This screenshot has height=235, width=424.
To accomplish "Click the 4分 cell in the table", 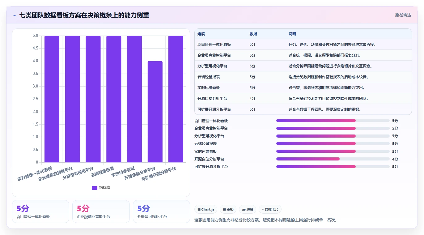I will 252,99.
